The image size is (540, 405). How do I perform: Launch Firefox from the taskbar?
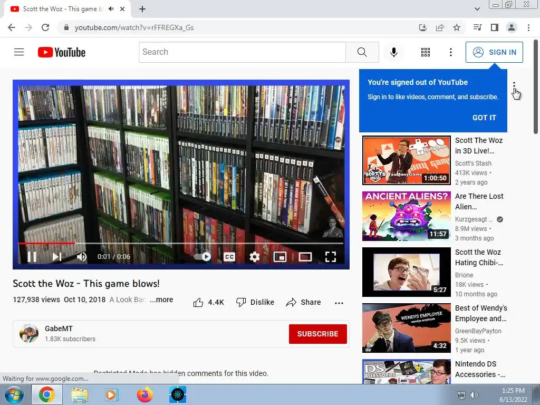tap(145, 394)
